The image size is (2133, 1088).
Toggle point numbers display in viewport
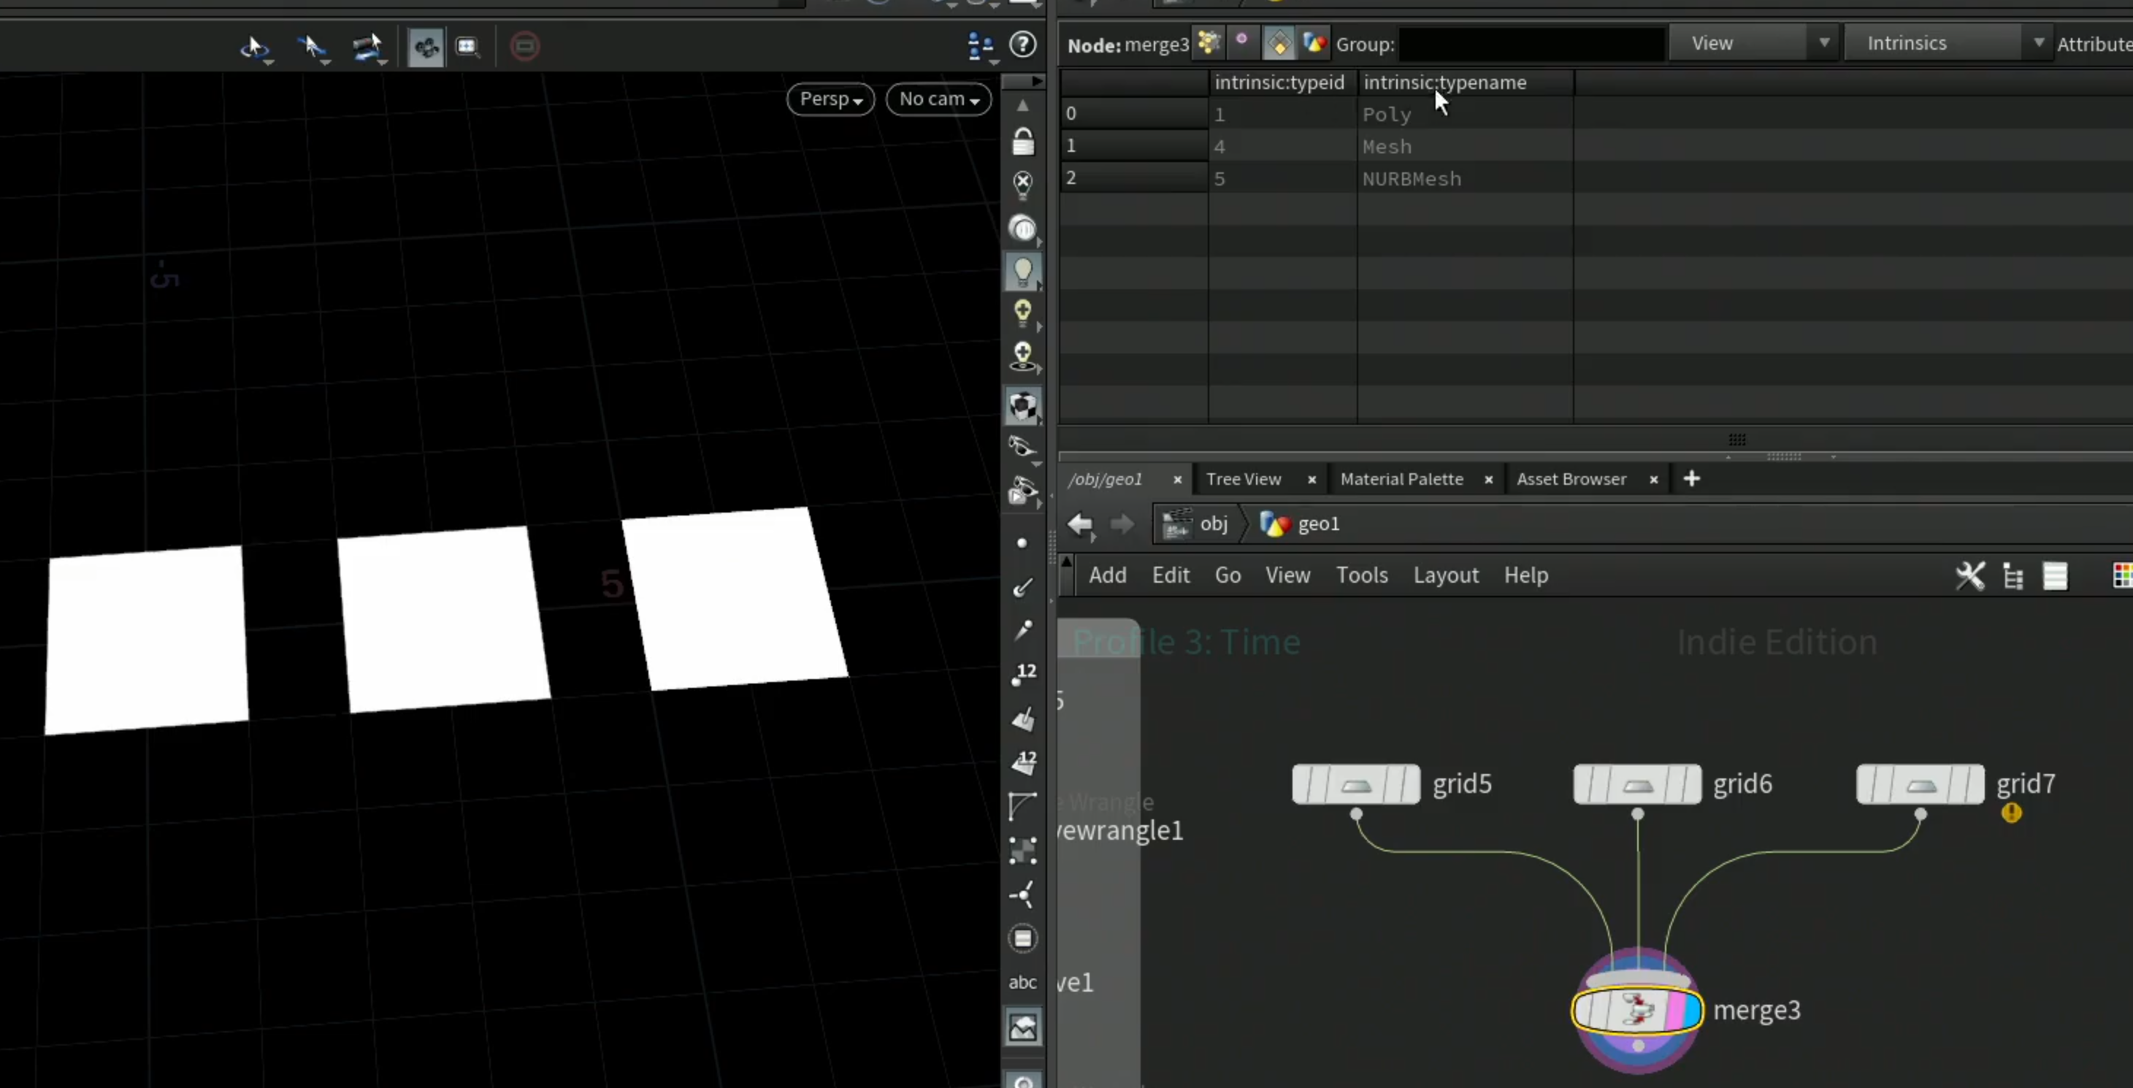point(1024,674)
